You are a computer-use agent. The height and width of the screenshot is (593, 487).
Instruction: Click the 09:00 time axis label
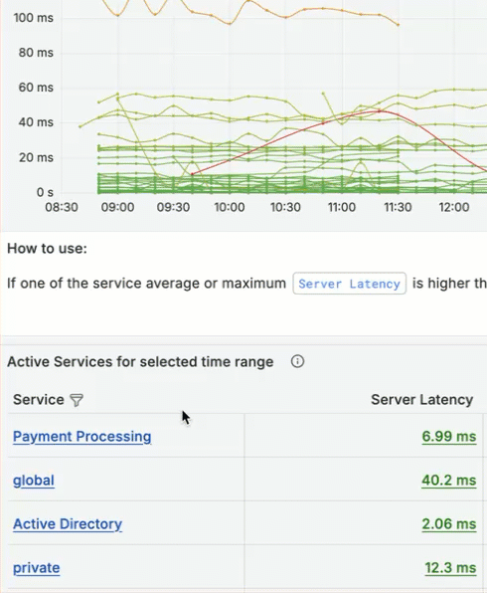(x=117, y=207)
